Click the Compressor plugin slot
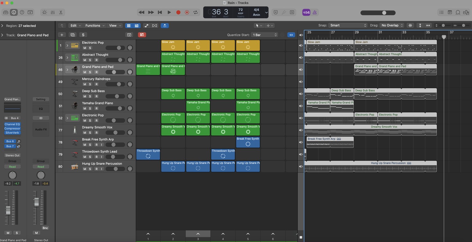The width and height of the screenshot is (472, 242). coord(12,129)
